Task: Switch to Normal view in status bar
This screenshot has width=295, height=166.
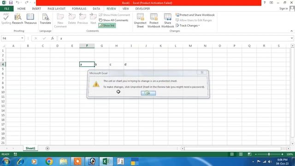Action: (232, 154)
